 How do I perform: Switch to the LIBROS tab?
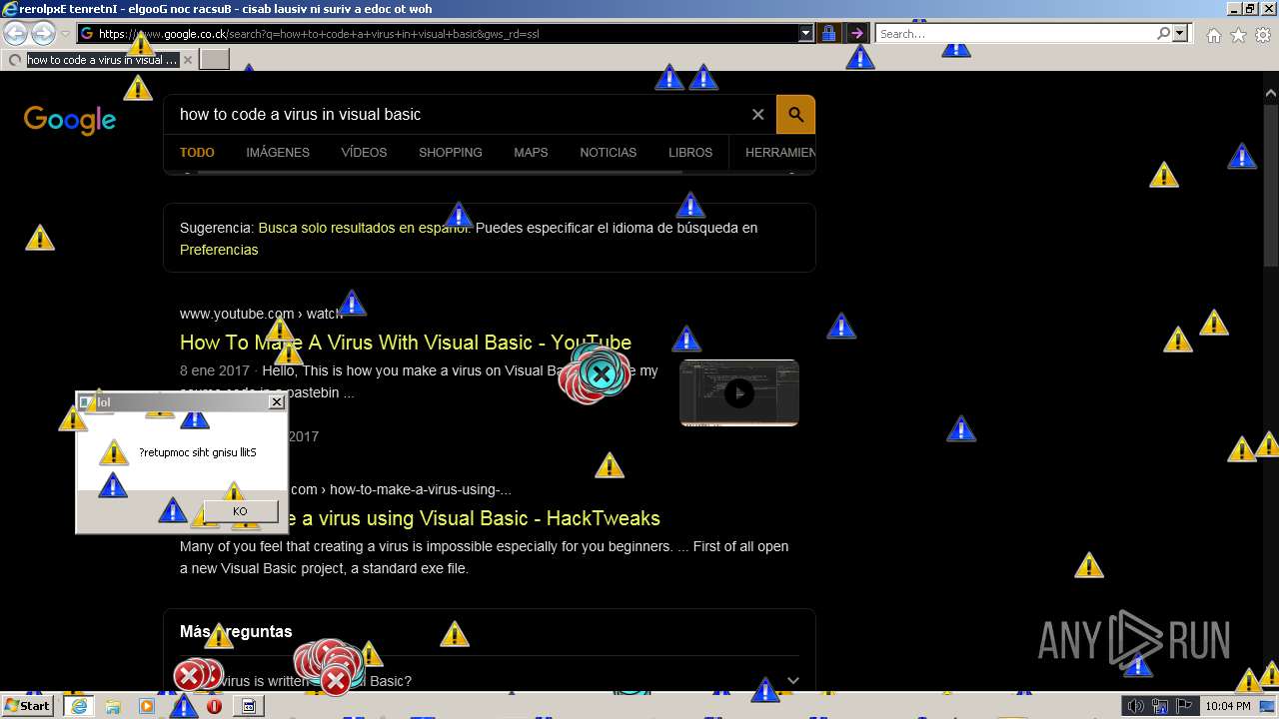(x=690, y=153)
